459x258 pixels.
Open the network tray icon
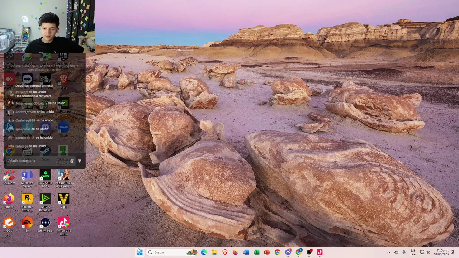pyautogui.click(x=422, y=252)
